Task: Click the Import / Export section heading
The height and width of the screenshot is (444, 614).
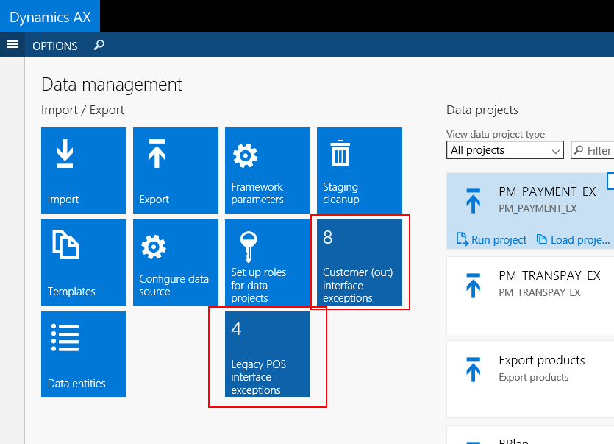Action: click(x=82, y=110)
